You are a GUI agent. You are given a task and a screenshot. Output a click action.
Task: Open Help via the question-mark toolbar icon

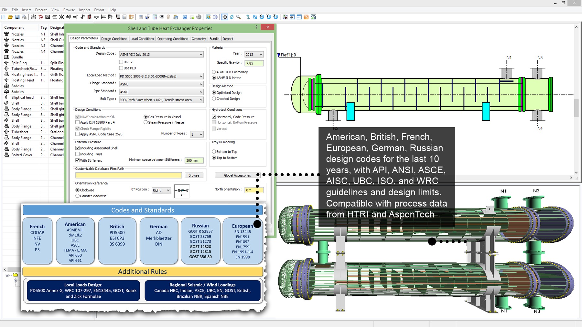tap(185, 17)
